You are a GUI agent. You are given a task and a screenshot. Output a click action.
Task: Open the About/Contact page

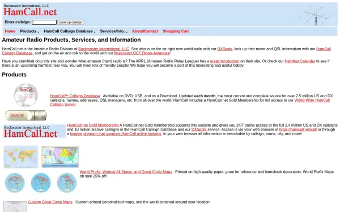coord(145,31)
